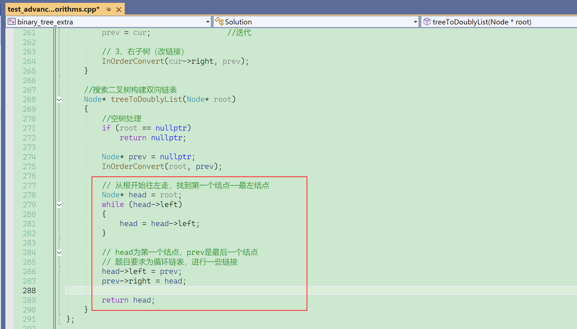Click line number 288 in margin
The image size is (577, 329).
(x=29, y=291)
